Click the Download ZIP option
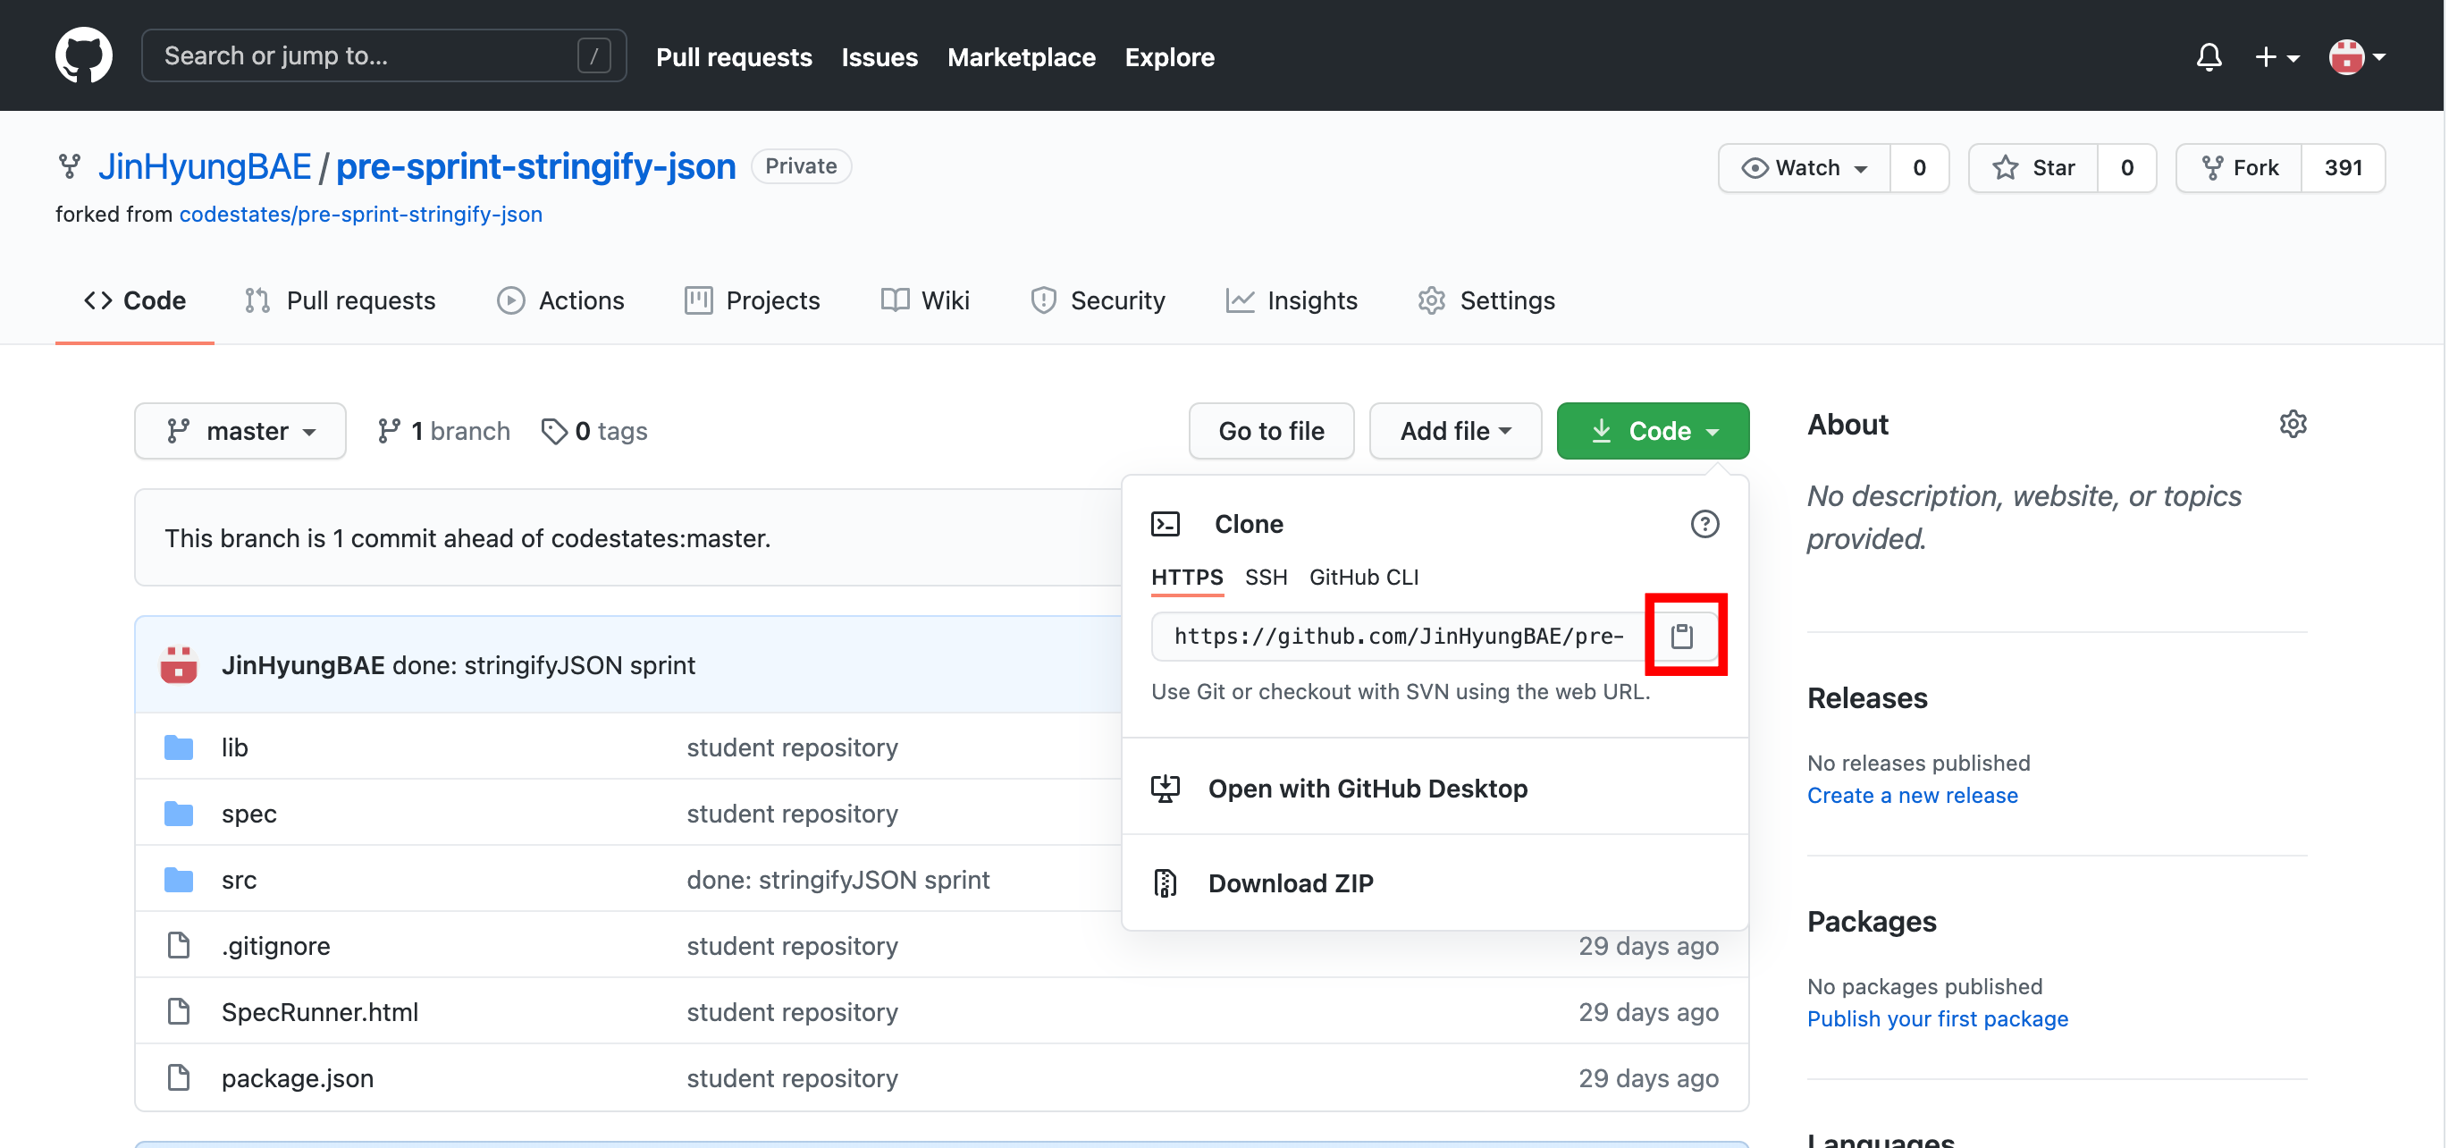 tap(1289, 882)
